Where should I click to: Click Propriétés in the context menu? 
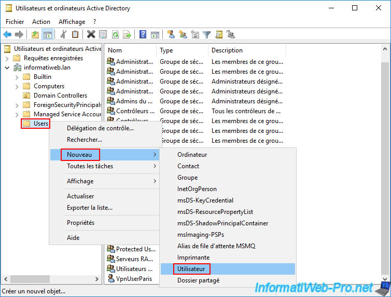click(x=80, y=223)
